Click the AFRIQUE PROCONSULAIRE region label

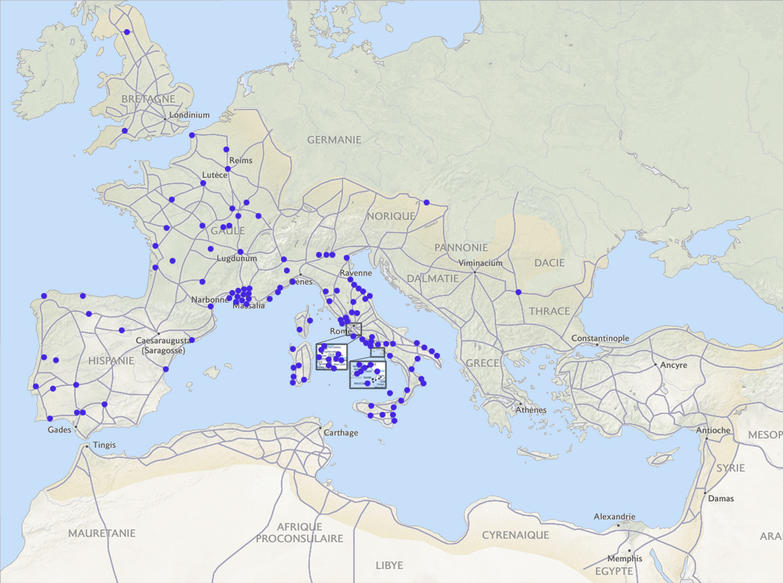pyautogui.click(x=300, y=532)
